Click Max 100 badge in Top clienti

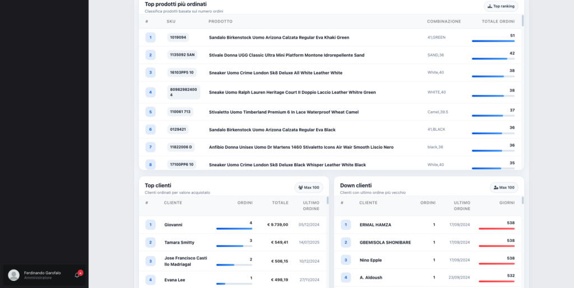click(309, 188)
